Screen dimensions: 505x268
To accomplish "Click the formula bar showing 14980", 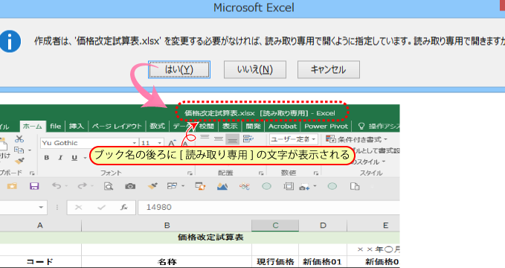I will point(269,207).
